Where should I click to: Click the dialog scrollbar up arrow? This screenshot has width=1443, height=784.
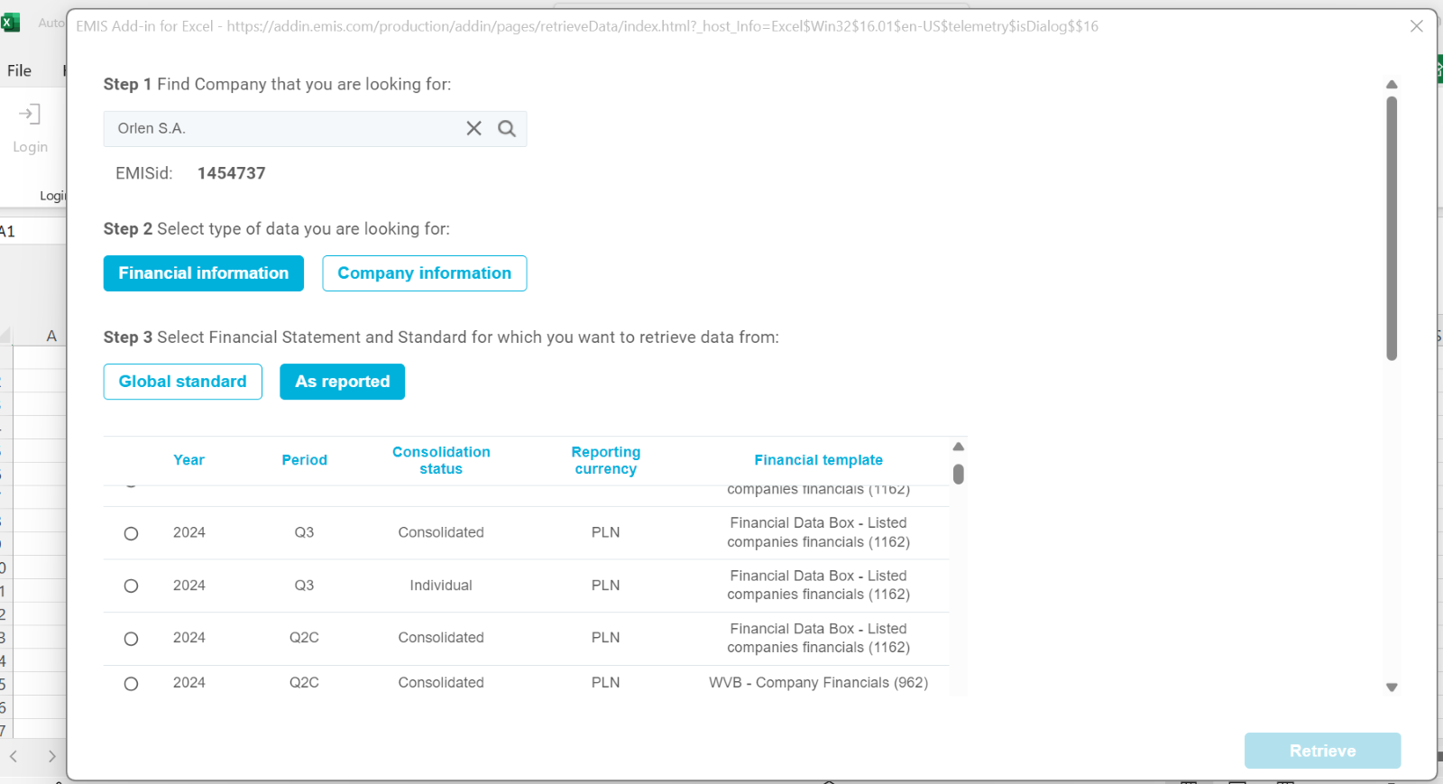click(x=1392, y=84)
